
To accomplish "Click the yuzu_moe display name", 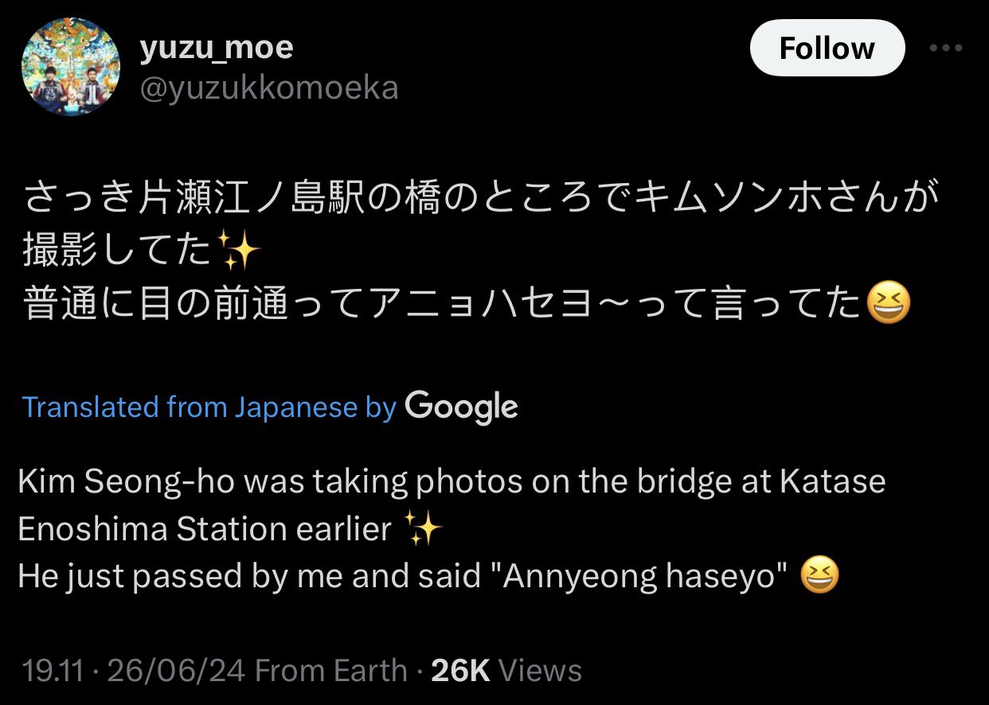I will tap(217, 49).
